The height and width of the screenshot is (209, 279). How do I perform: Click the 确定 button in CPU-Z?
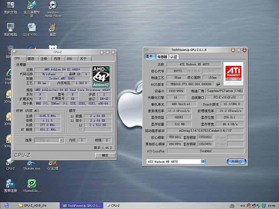(105, 155)
